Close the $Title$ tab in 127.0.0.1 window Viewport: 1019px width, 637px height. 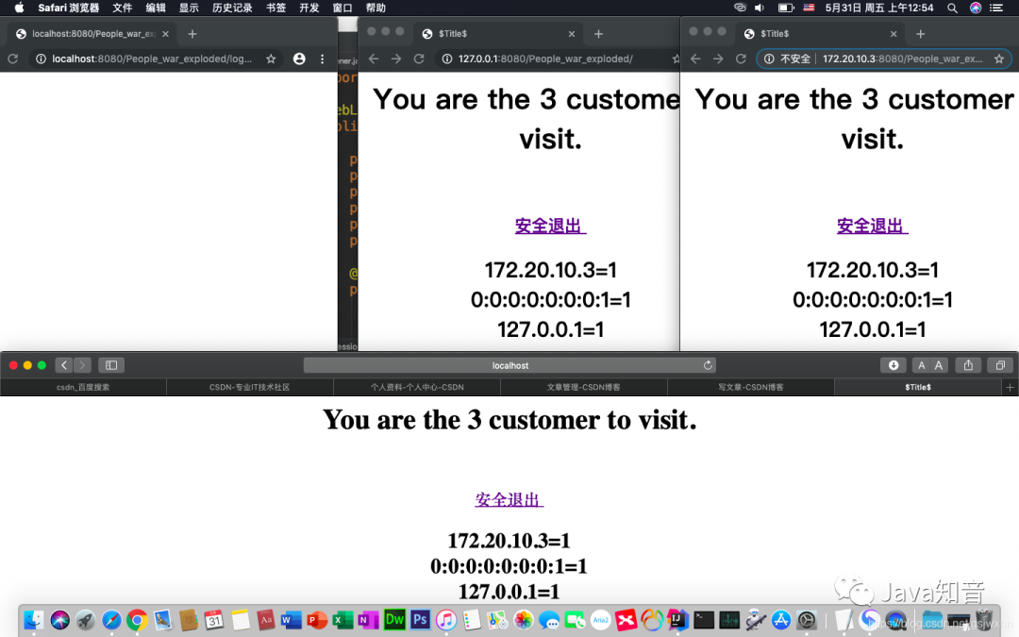571,34
